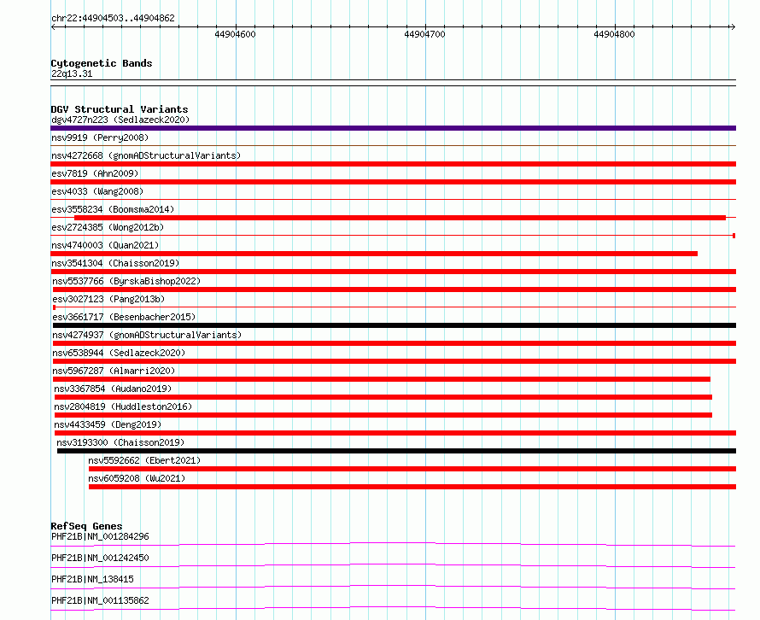Click the right arrow at ruler end
The image size is (760, 620).
click(x=733, y=26)
